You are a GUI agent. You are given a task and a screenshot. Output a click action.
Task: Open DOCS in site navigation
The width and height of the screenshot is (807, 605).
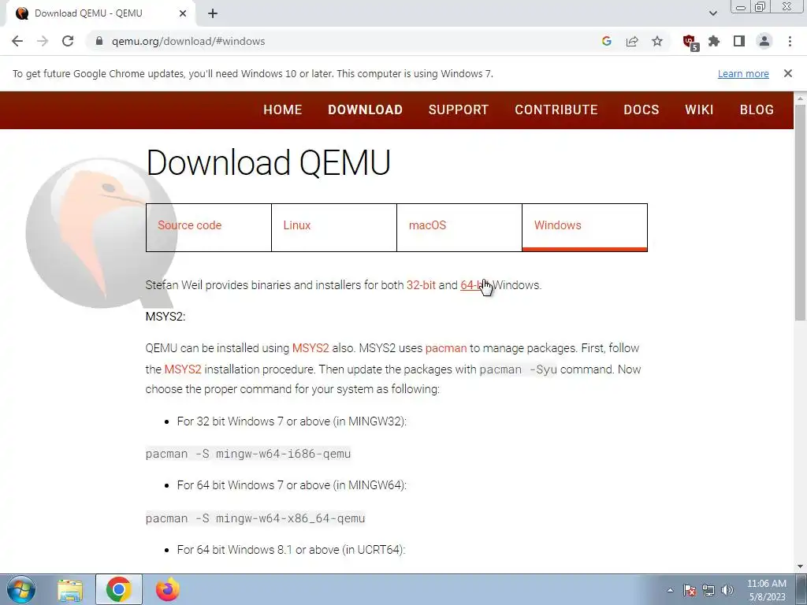coord(642,110)
